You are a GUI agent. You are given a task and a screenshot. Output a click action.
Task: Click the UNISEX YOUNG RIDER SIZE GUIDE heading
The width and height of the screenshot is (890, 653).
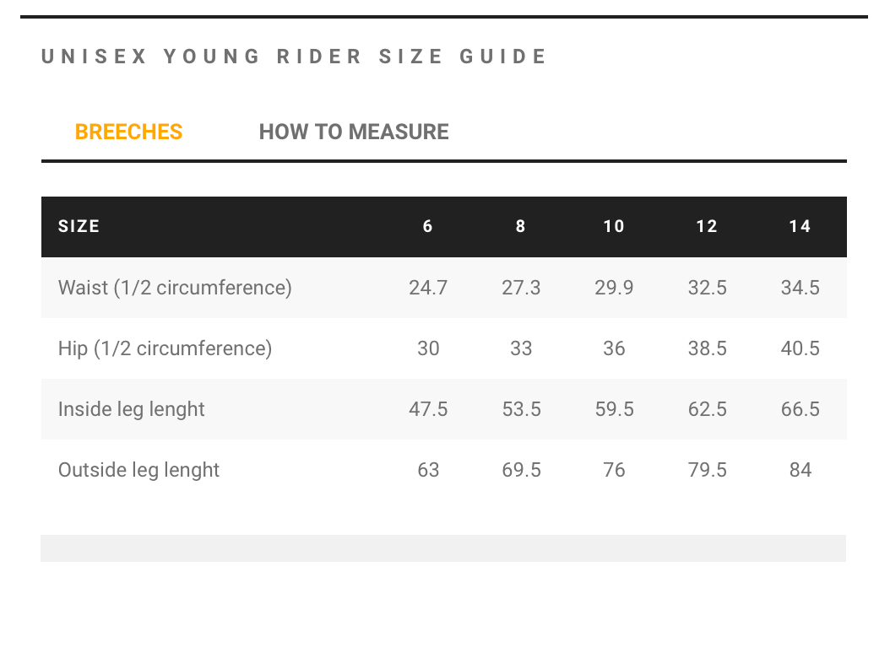pos(294,57)
